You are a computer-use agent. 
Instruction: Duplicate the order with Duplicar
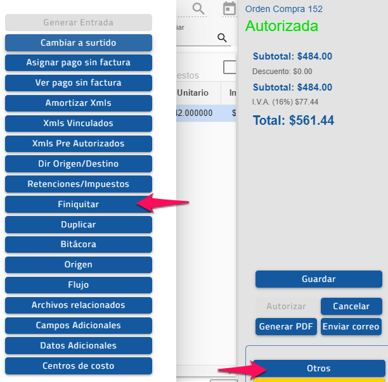78,225
